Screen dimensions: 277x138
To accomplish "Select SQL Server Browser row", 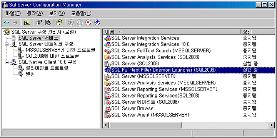I will [x=189, y=108].
